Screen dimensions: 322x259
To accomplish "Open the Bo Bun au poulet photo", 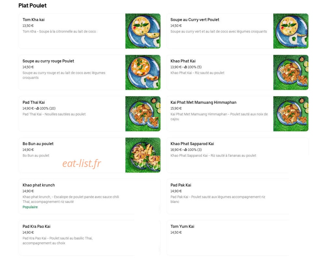I will (x=143, y=155).
